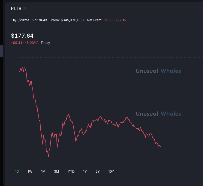Select the 1Y time range
Screen dimensions: 203x186
(85, 172)
